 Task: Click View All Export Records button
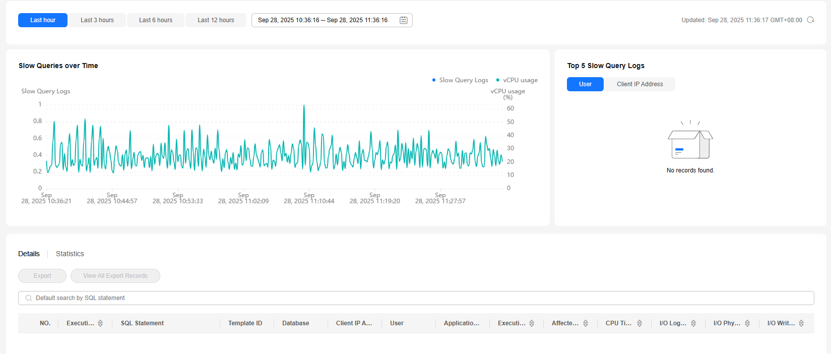coord(115,276)
